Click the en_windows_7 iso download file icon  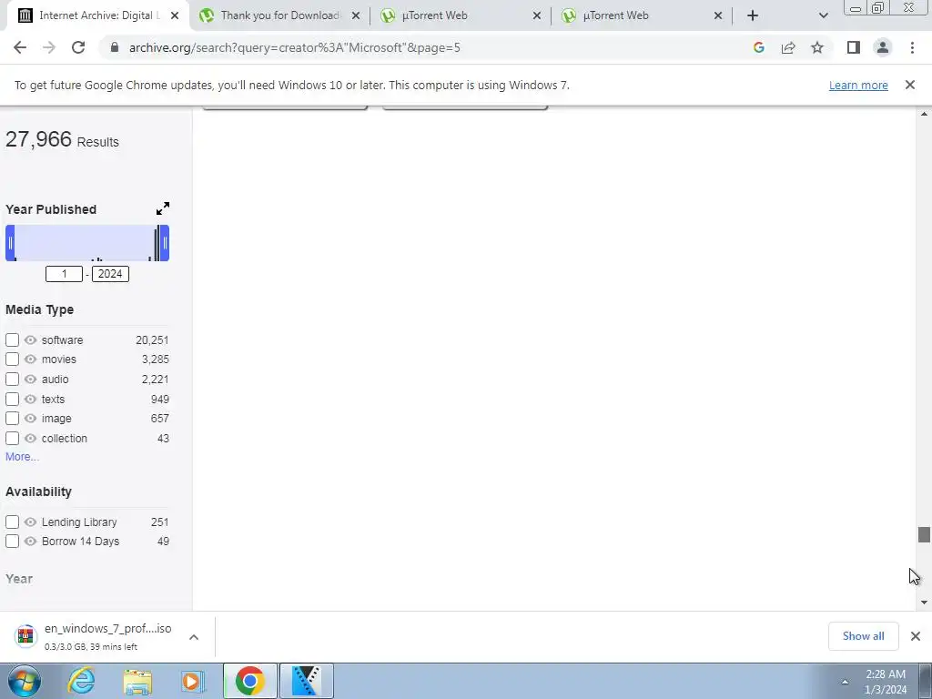tap(25, 636)
